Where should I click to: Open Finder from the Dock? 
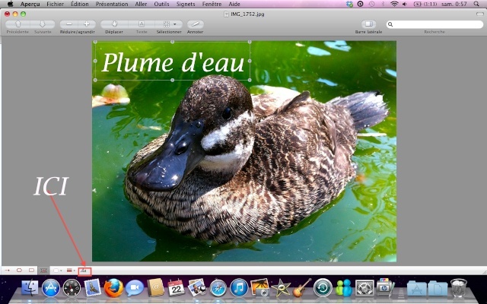pos(30,288)
